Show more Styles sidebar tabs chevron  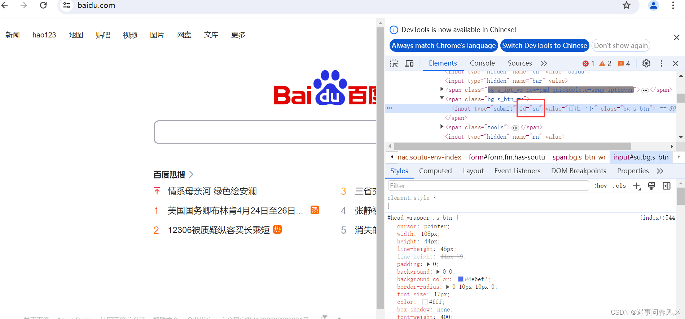660,171
